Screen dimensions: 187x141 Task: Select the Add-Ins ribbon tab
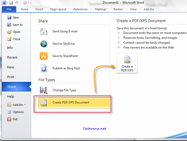tap(149, 9)
